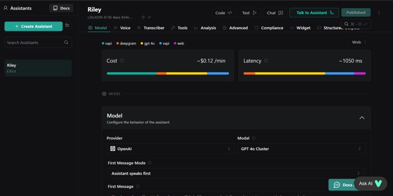Switch to the Model tab
This screenshot has height=196, width=393.
(x=98, y=28)
